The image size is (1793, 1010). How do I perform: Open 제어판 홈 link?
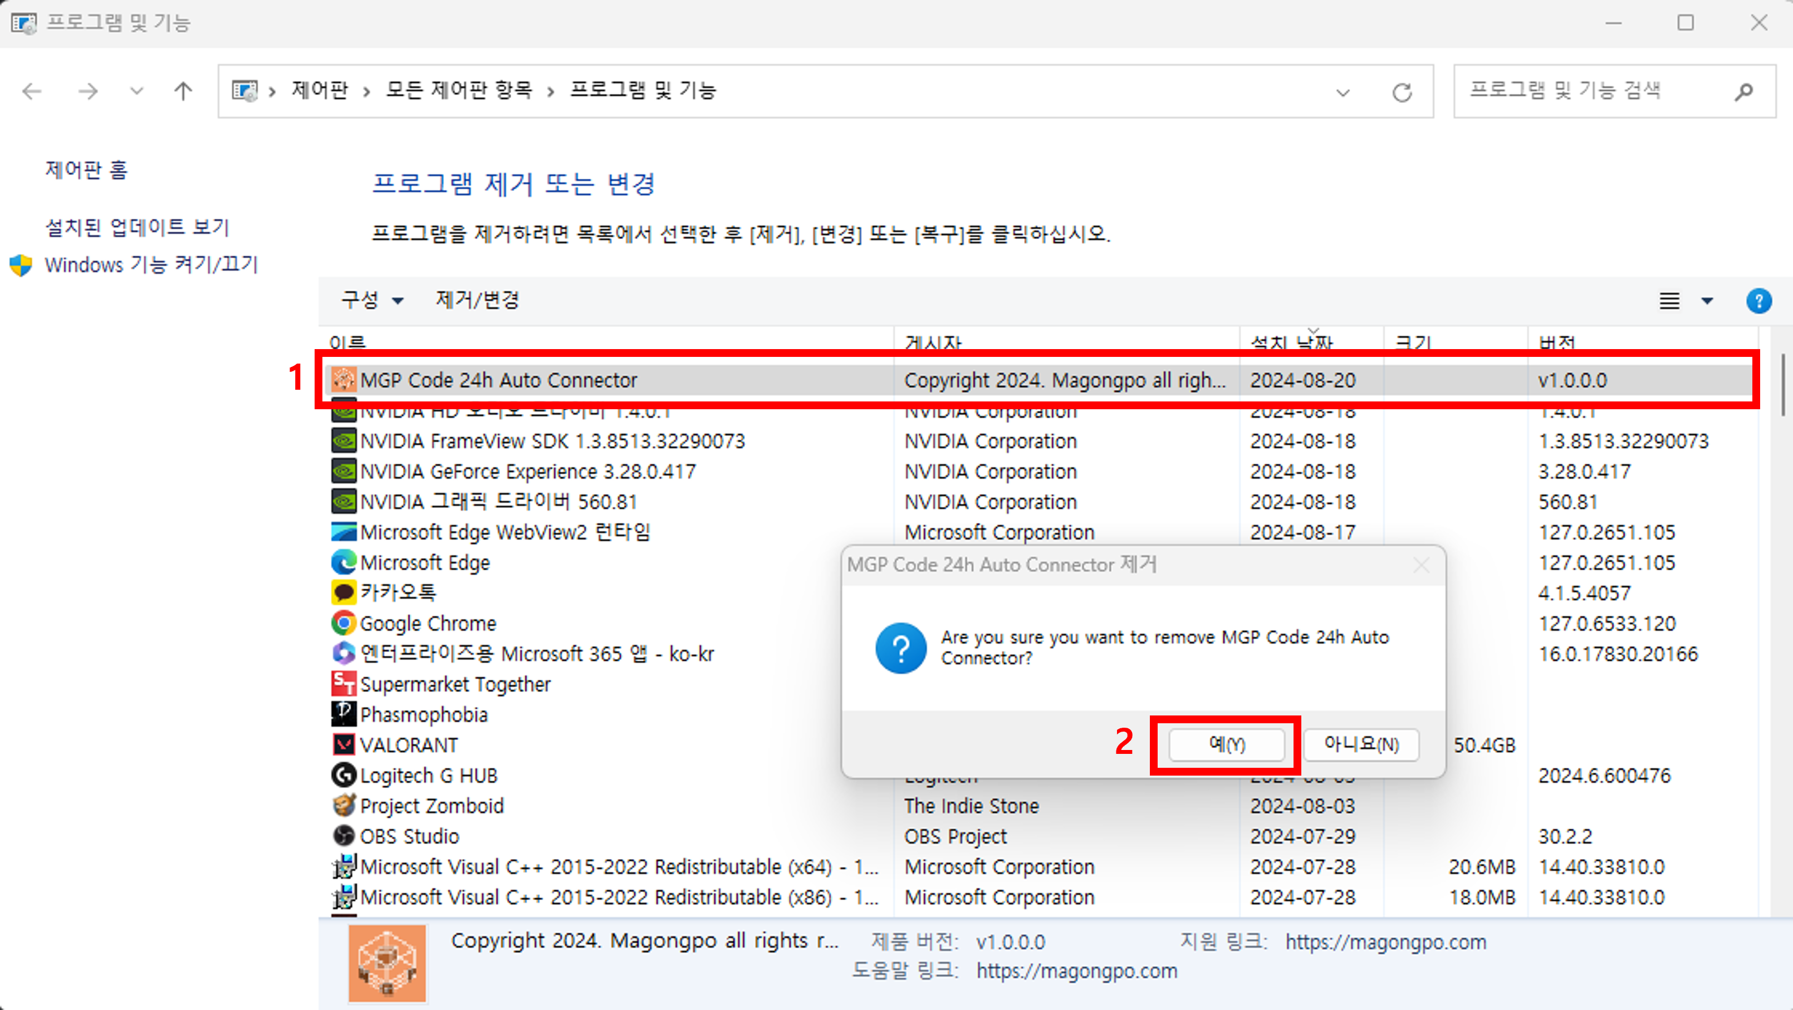click(x=87, y=170)
